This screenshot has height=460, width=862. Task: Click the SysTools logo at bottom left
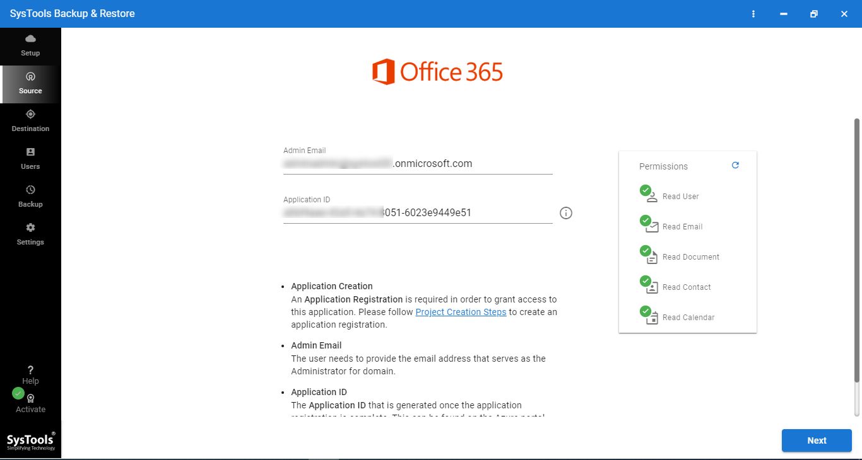30,439
